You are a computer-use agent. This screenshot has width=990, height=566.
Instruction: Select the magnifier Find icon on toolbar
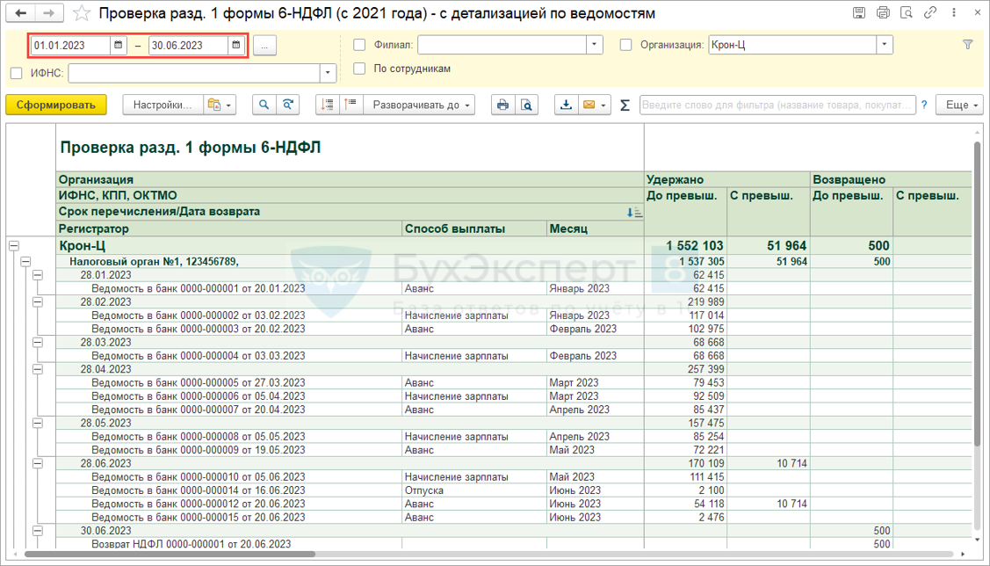264,105
